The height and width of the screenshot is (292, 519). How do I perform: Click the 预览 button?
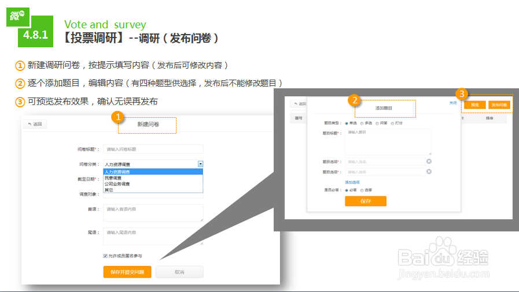click(x=474, y=105)
